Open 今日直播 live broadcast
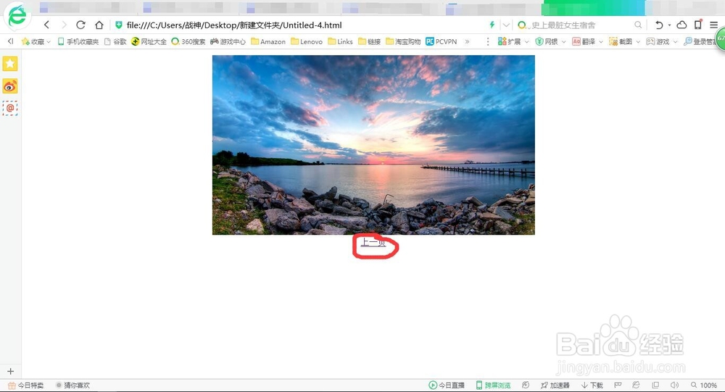725x392 pixels. click(x=447, y=385)
